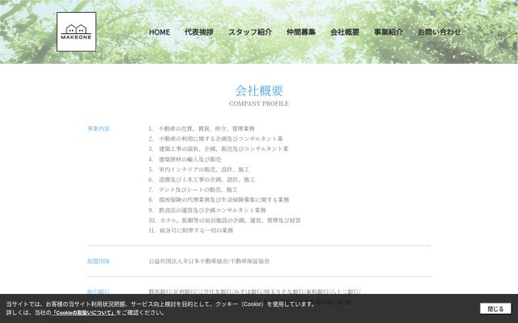The height and width of the screenshot is (323, 518).
Task: Click the 会社概要 page heading
Action: pos(259,90)
